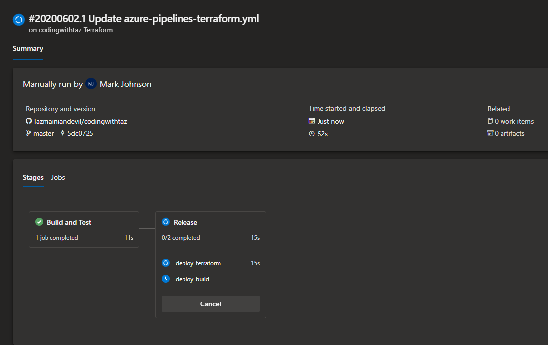The image size is (548, 345).
Task: Open the deploy_terraform job
Action: click(198, 263)
